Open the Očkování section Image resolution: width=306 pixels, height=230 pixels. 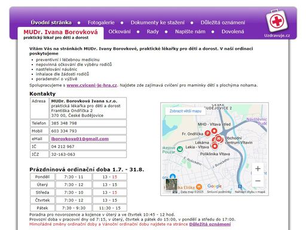coord(120,32)
